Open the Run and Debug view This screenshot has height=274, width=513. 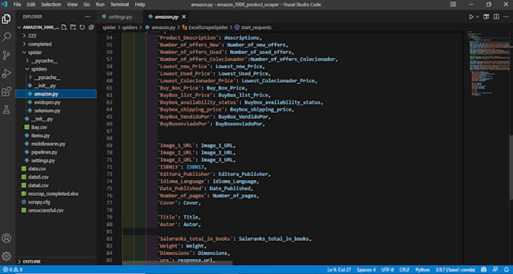click(6, 73)
